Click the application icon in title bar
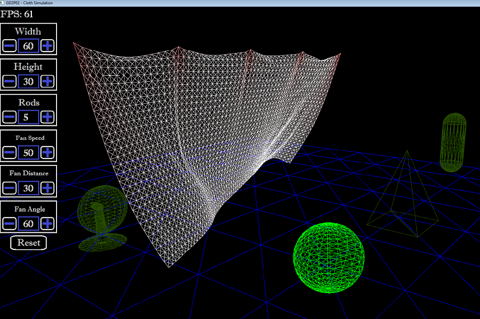The height and width of the screenshot is (319, 480). [x=2, y=3]
